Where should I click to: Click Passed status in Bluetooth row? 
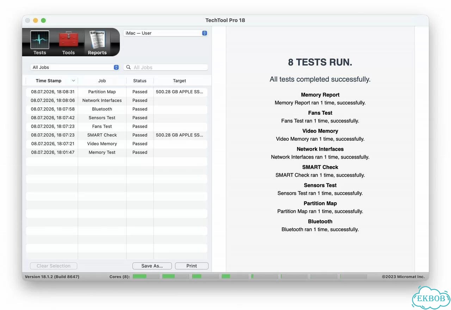point(140,109)
